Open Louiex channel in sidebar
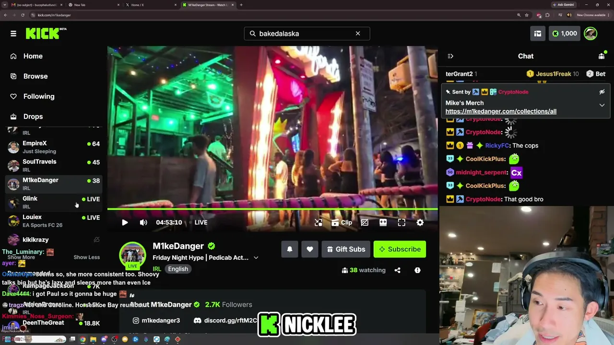Viewport: 614px width, 345px height. tap(54, 220)
